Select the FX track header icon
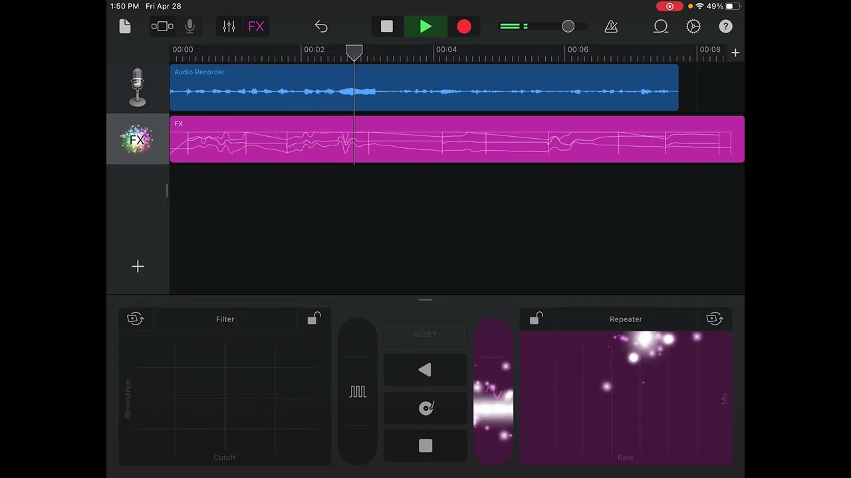 [x=138, y=139]
